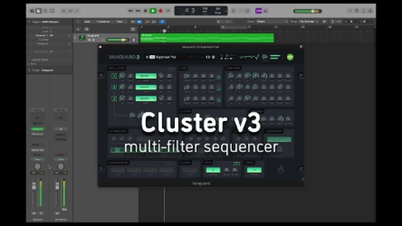Open the Snap dropdown in Tracks menu bar

(272, 22)
